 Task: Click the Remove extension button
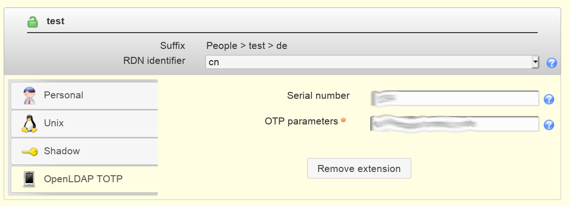(359, 168)
